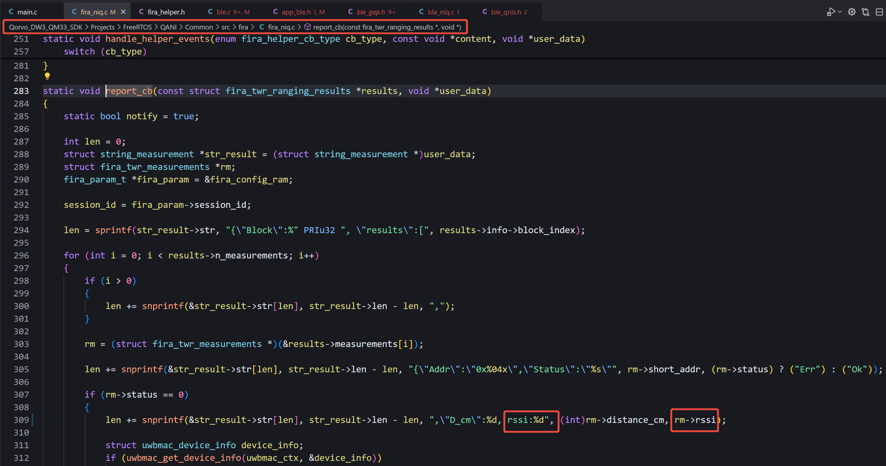Click the fira_niq.c file in breadcrumb
The height and width of the screenshot is (466, 886).
281,27
